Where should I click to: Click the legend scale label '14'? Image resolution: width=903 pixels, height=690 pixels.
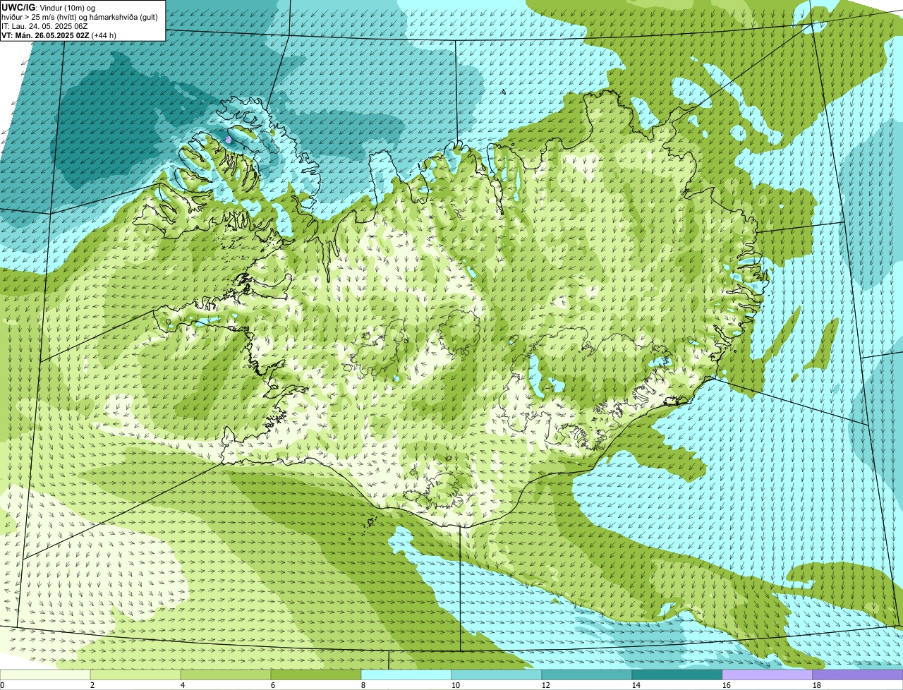coord(636,685)
